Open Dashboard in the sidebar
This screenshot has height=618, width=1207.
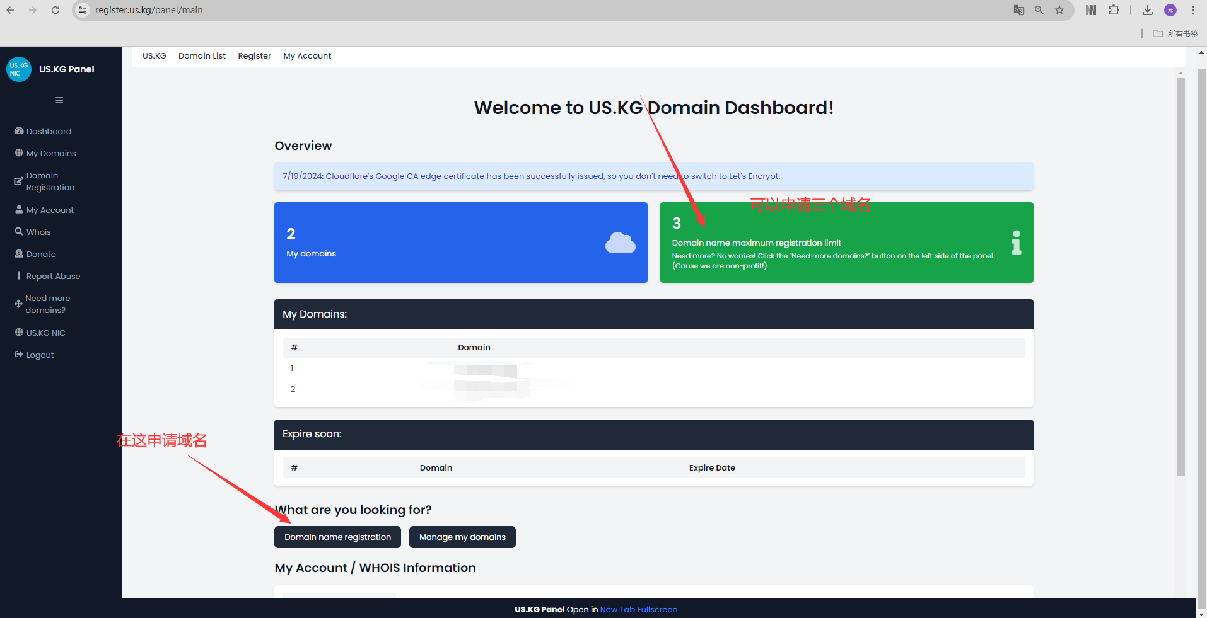[x=49, y=131]
